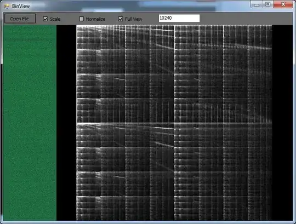Close the BinView window
The width and height of the screenshot is (296, 224).
[283, 4]
